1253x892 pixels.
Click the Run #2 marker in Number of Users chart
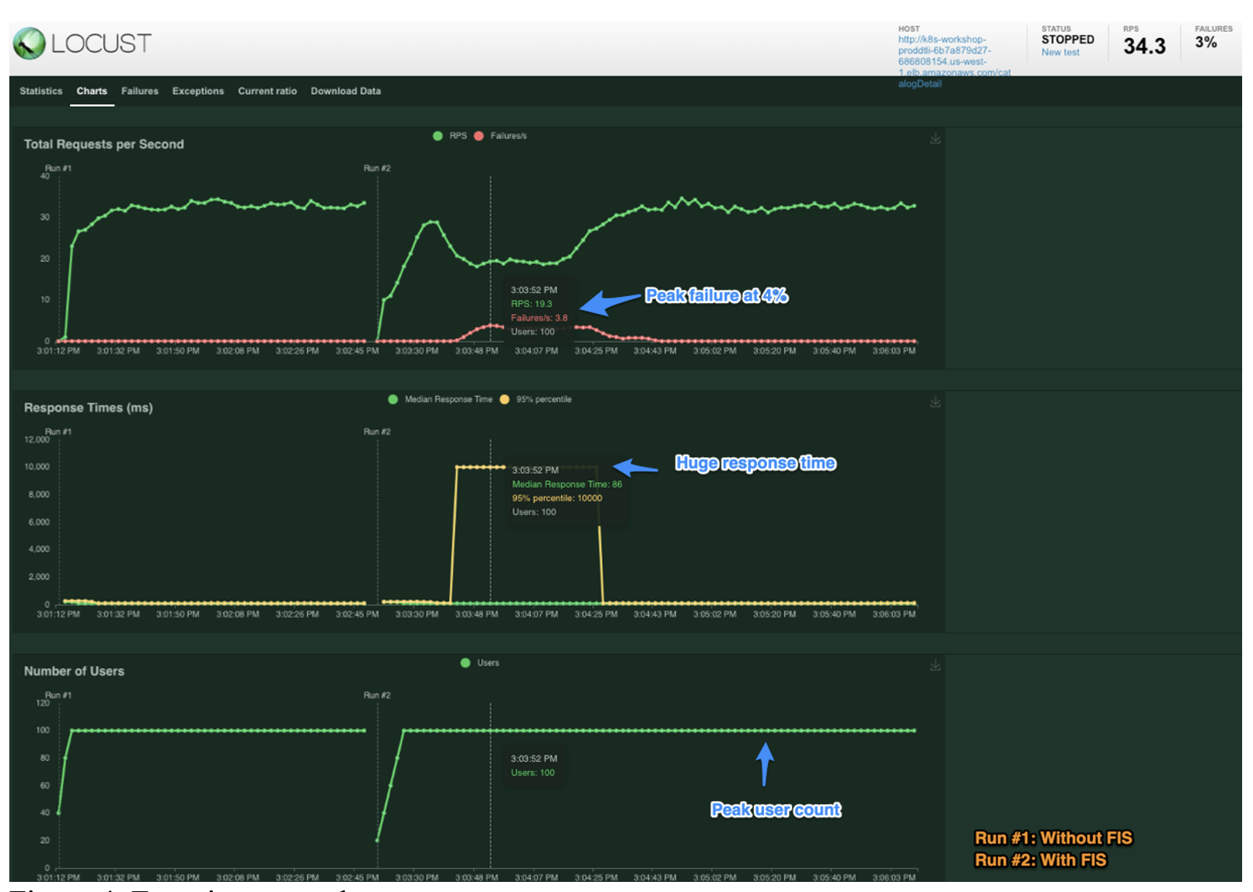377,695
